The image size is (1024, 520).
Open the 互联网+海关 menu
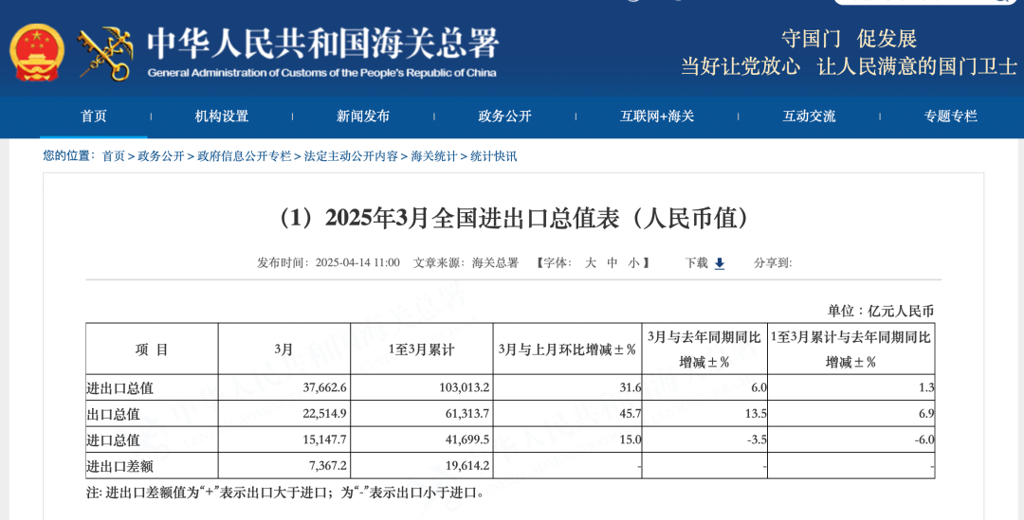657,117
